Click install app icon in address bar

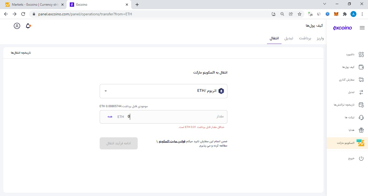coord(273,14)
